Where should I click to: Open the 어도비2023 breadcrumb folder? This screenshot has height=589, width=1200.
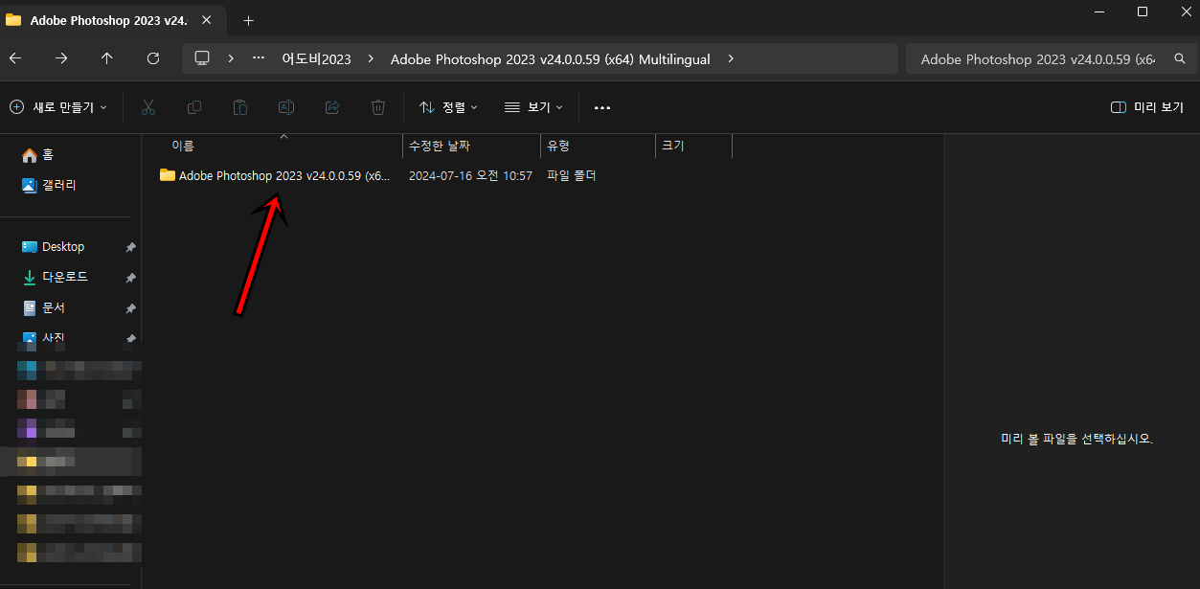[x=316, y=59]
